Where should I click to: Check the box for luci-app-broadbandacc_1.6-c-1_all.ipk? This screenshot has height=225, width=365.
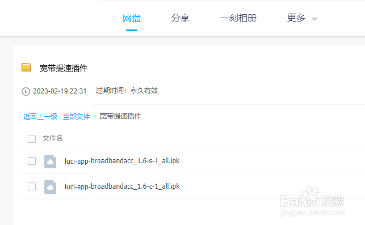coord(32,186)
